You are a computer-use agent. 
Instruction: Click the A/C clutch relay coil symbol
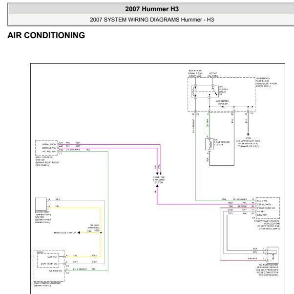tap(195, 91)
